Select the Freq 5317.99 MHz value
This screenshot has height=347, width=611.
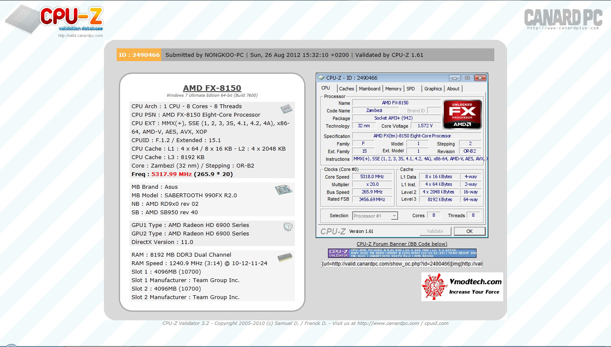coord(171,174)
